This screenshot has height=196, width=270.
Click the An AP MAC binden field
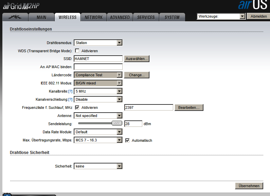pos(98,67)
